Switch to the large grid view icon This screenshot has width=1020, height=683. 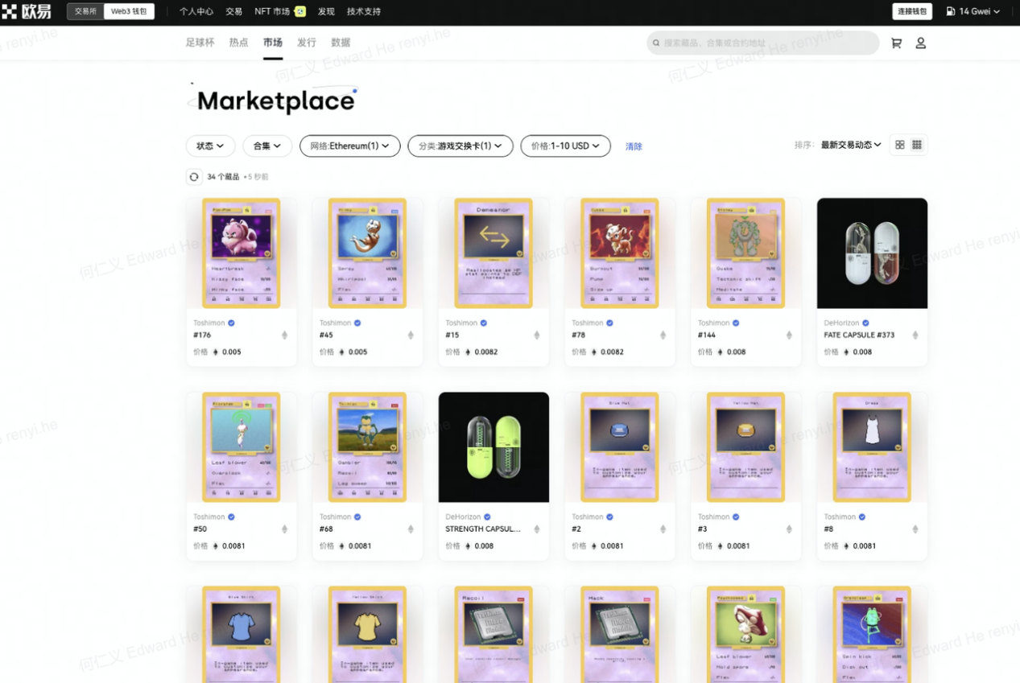[900, 145]
